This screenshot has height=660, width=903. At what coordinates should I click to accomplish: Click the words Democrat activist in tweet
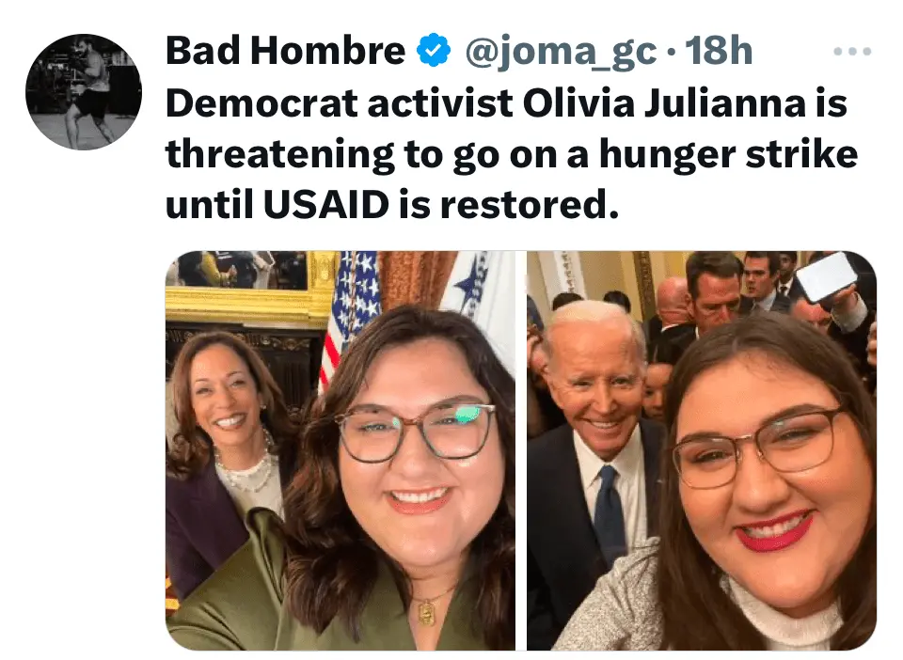click(x=340, y=103)
